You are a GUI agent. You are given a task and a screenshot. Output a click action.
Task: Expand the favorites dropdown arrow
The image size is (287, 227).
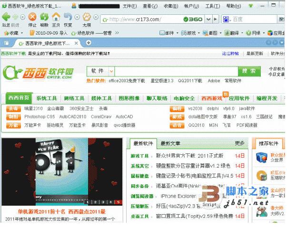pyautogui.click(x=22, y=33)
